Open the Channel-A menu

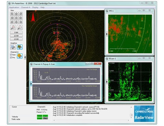coord(26,8)
